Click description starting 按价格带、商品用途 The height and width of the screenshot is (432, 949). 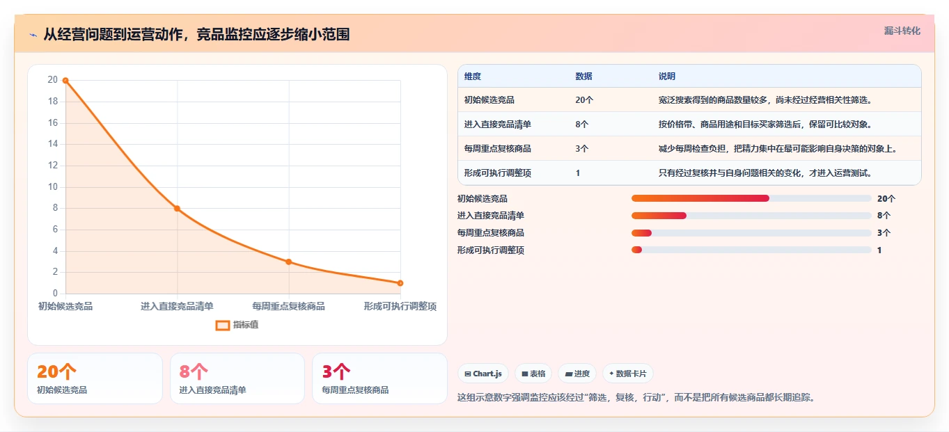point(765,125)
